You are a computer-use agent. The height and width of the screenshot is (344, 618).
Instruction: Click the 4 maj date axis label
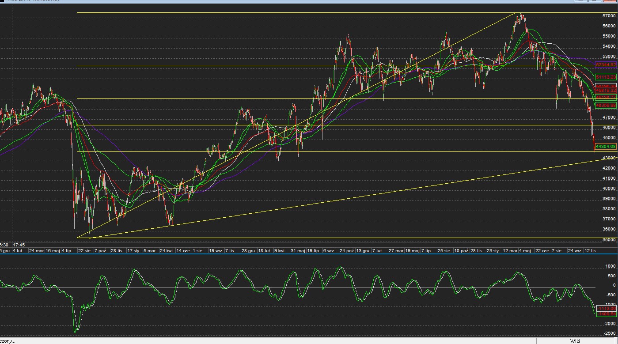pos(525,251)
